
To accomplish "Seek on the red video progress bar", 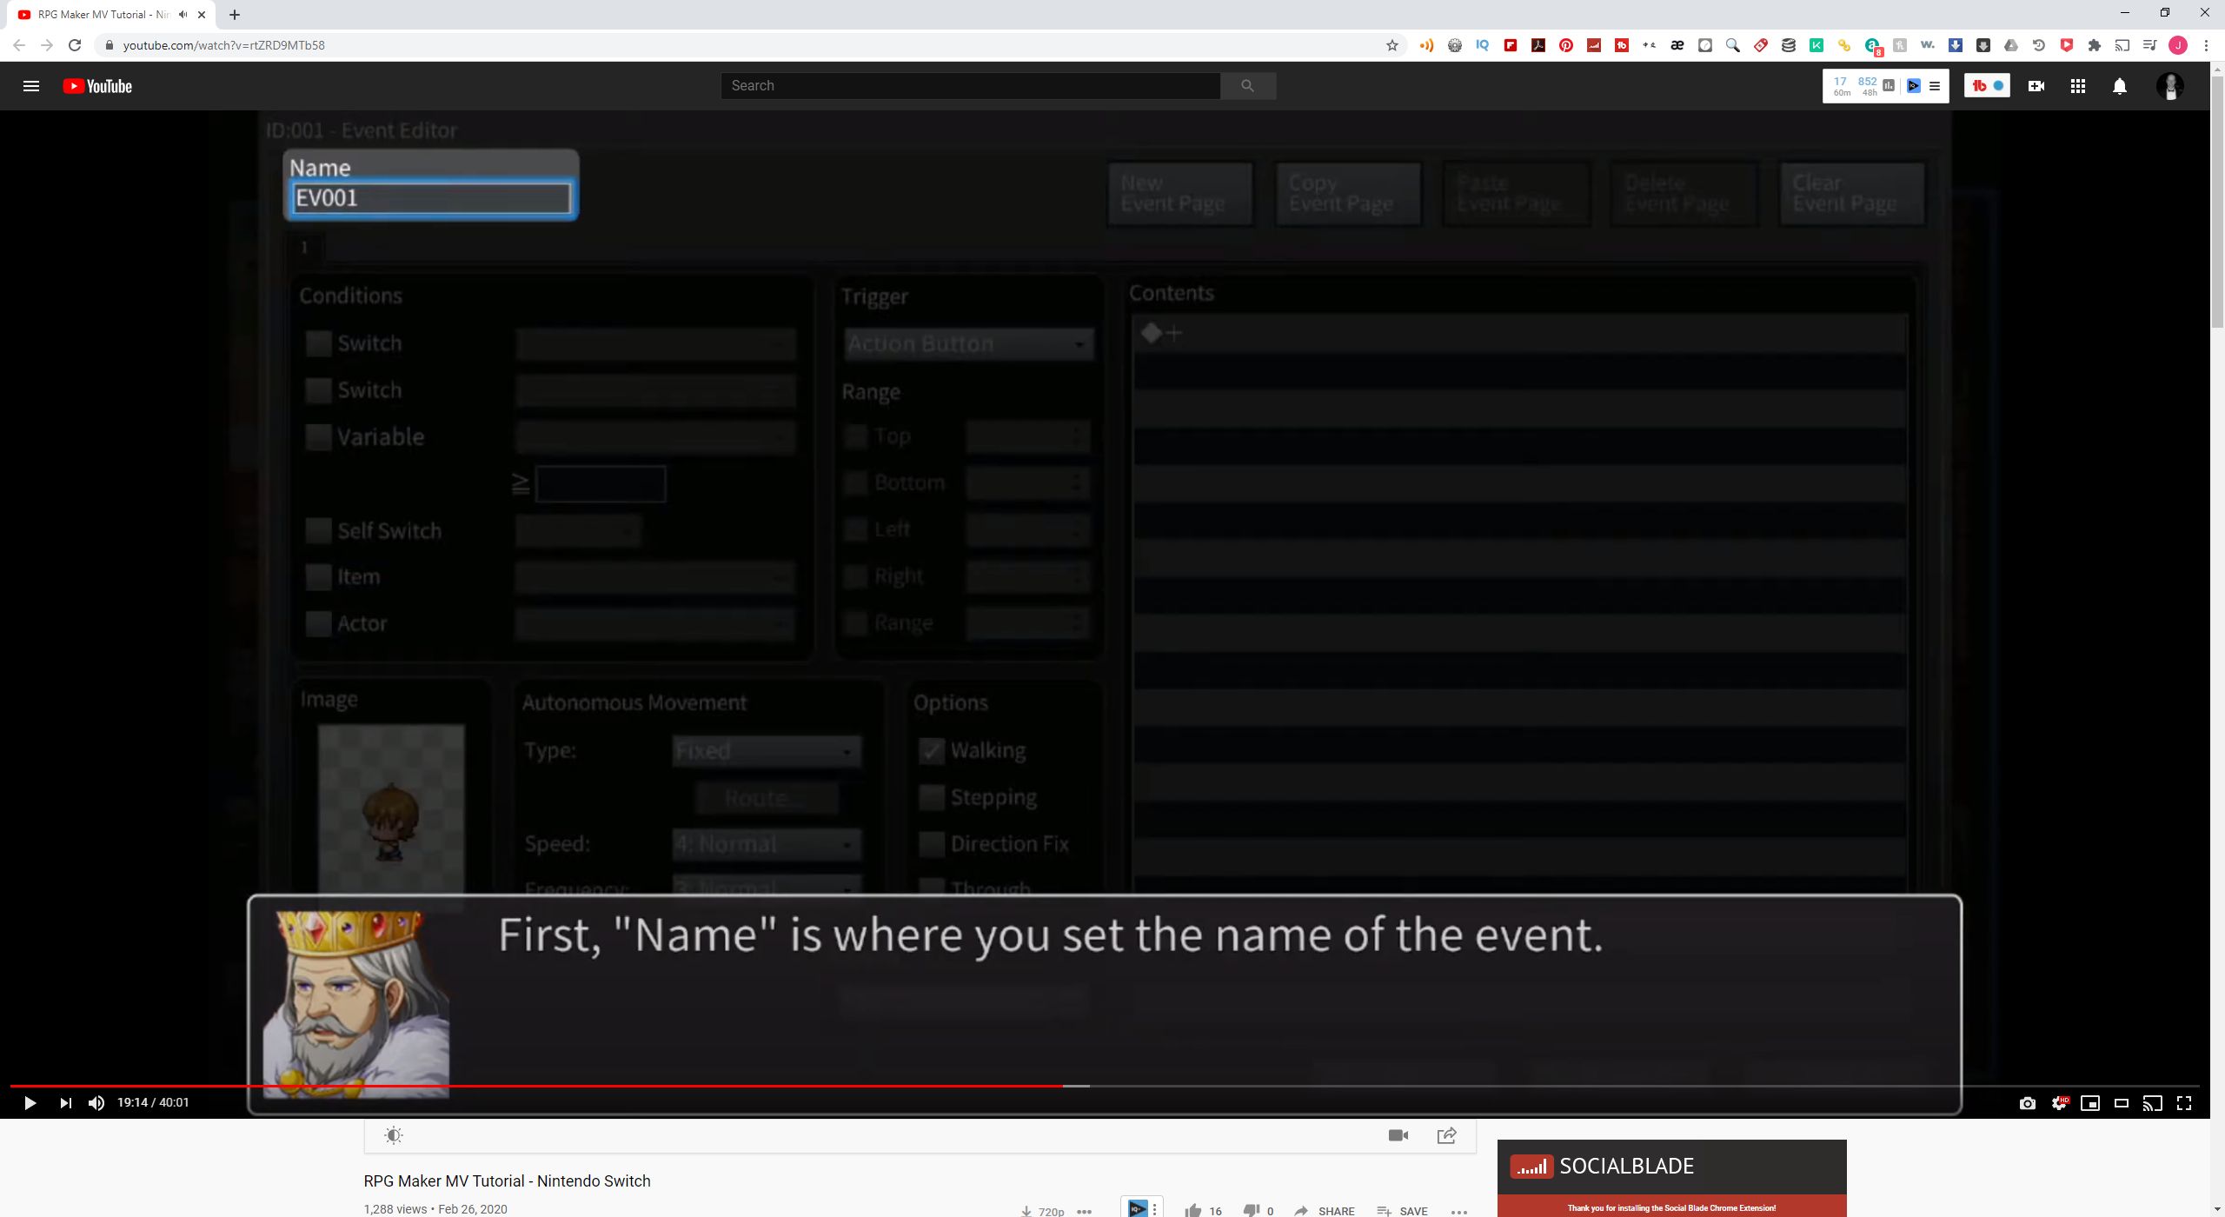I will click(x=536, y=1086).
